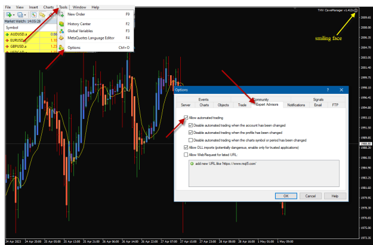Close the Options dialog with X
Image resolution: width=373 pixels, height=245 pixels.
pyautogui.click(x=341, y=90)
